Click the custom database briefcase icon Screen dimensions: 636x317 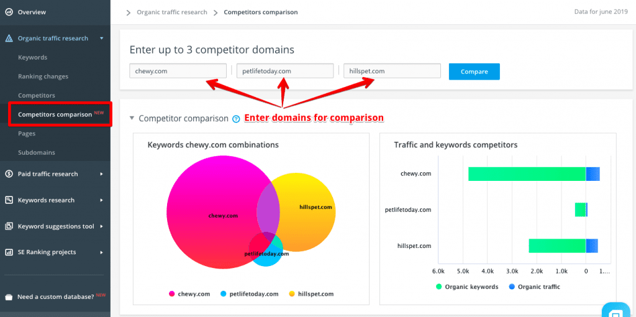9,296
